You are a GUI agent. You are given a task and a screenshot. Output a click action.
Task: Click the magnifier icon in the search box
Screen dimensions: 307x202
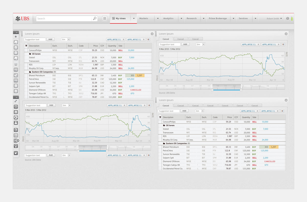point(95,18)
